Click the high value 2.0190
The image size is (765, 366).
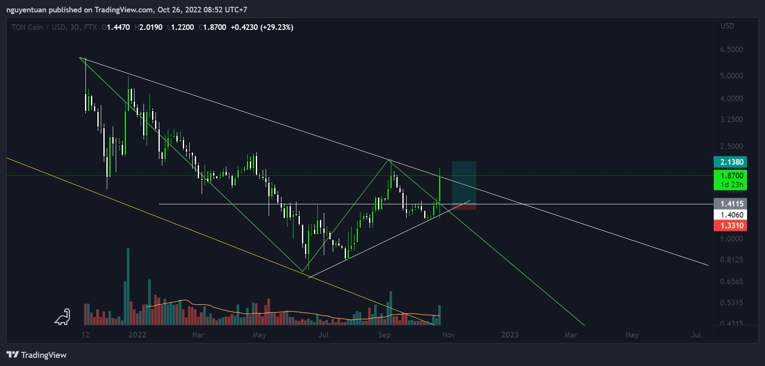pyautogui.click(x=151, y=27)
